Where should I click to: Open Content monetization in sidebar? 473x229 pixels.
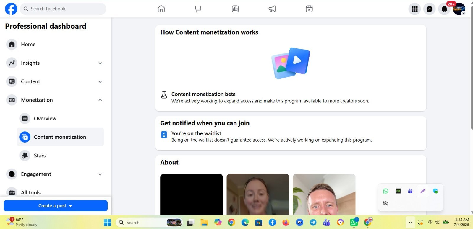(60, 137)
